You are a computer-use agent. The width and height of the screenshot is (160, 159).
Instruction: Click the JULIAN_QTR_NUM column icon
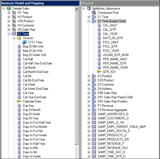click(99, 55)
